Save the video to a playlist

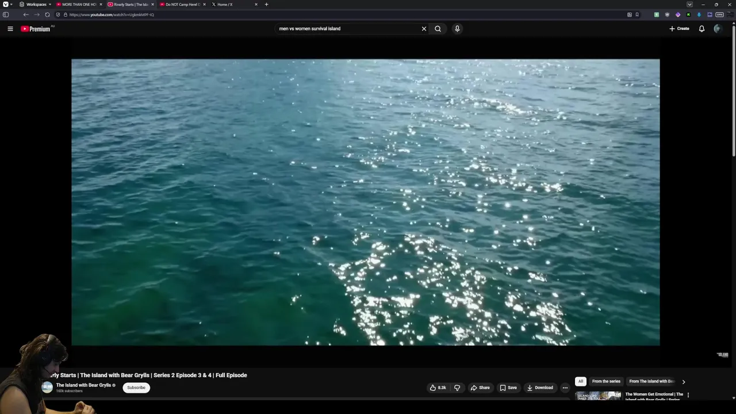(508, 388)
